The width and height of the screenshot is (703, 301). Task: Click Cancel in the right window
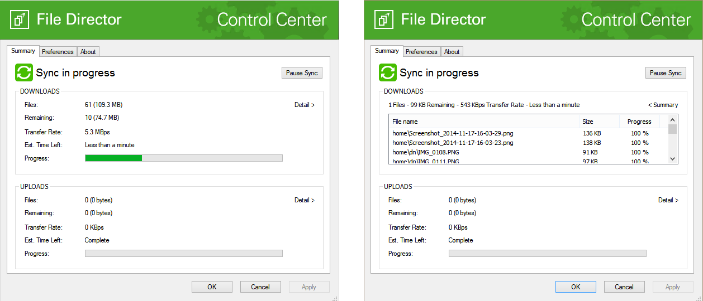(624, 287)
